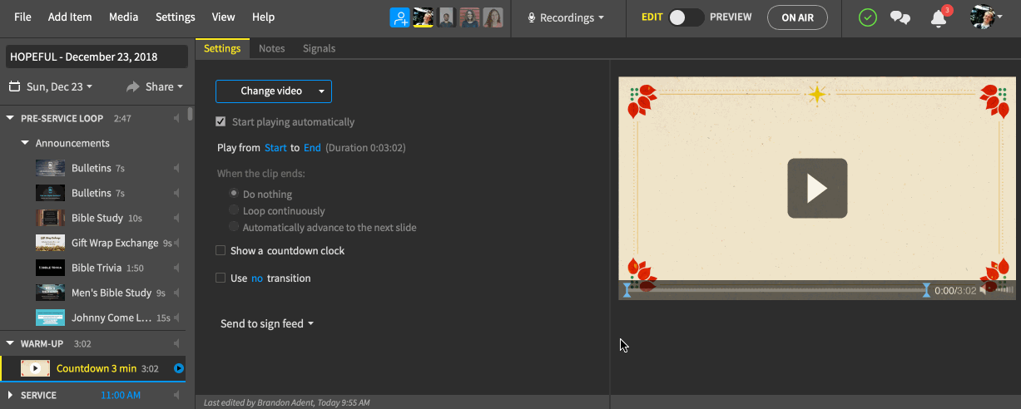Enable the Show a countdown clock checkbox
Screen dimensions: 1021x409
[x=221, y=251]
